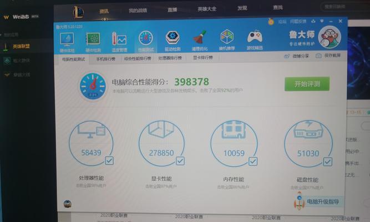The width and height of the screenshot is (370, 222).
Task: Click the League client search field
Action: [x=344, y=7]
